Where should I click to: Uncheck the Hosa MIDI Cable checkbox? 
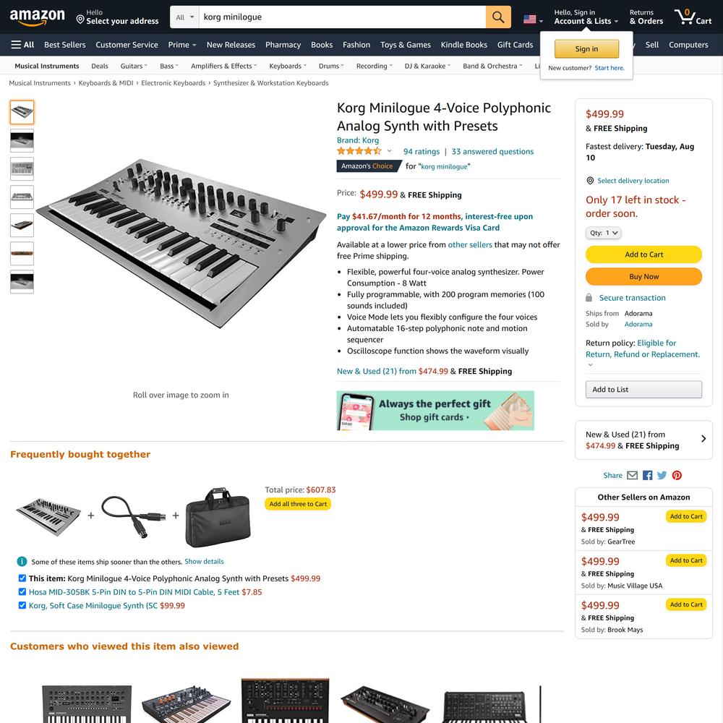pyautogui.click(x=22, y=591)
